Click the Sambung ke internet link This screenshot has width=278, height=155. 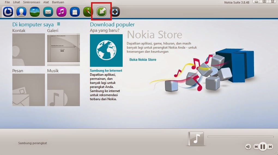[106, 70]
